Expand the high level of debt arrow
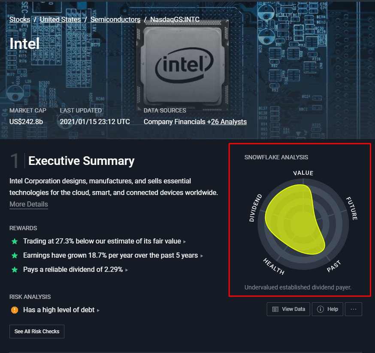The height and width of the screenshot is (353, 375). [x=98, y=310]
